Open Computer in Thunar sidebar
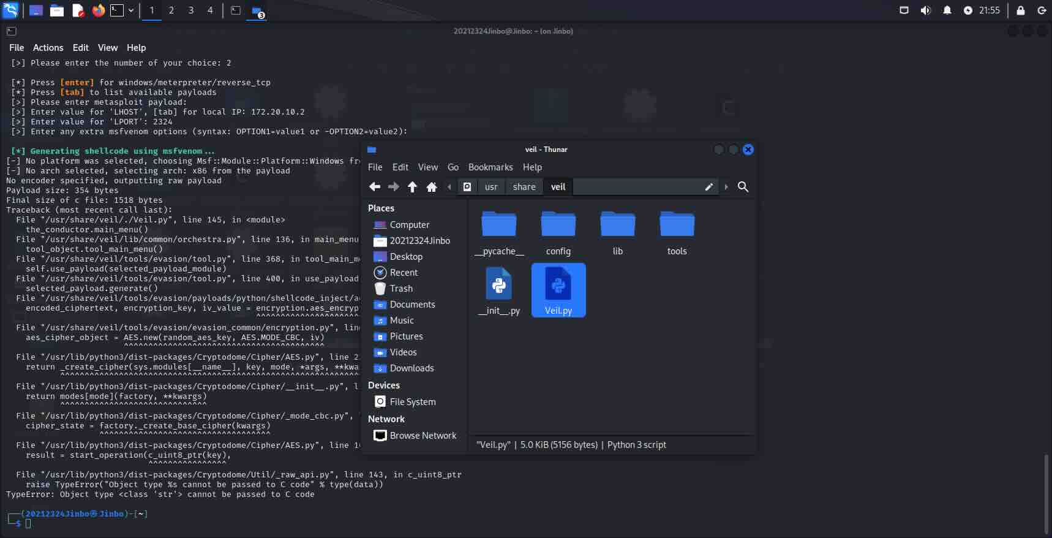This screenshot has width=1052, height=538. click(402, 225)
